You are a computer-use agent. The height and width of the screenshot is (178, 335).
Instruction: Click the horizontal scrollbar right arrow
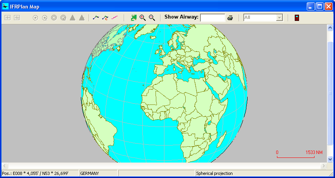pyautogui.click(x=323, y=166)
